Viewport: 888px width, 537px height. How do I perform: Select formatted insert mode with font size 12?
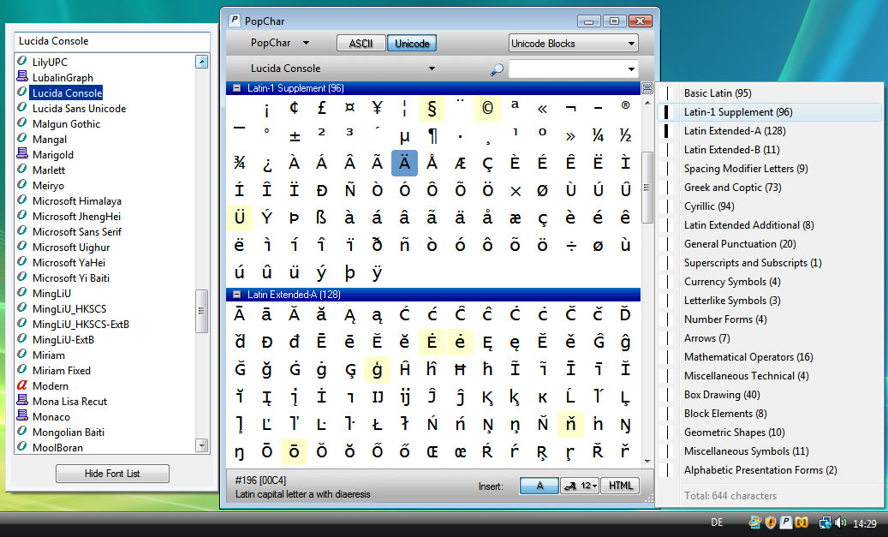(580, 486)
